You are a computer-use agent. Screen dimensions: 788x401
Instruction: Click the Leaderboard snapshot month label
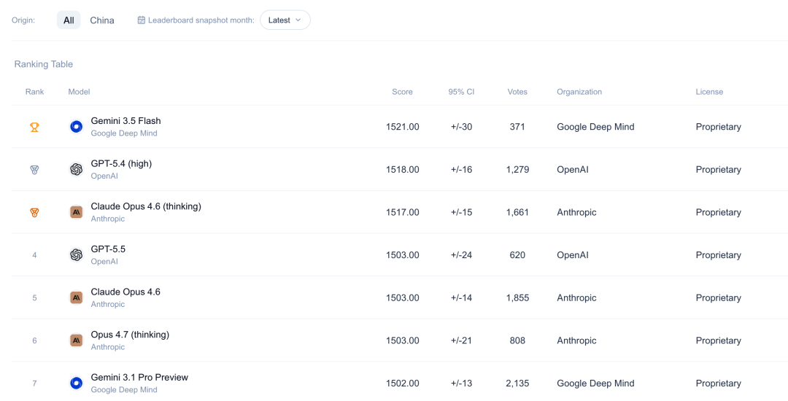pos(201,20)
